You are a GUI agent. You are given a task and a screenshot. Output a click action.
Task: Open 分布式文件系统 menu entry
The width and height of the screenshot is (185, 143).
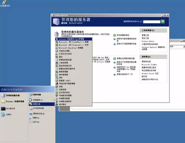(x=73, y=54)
